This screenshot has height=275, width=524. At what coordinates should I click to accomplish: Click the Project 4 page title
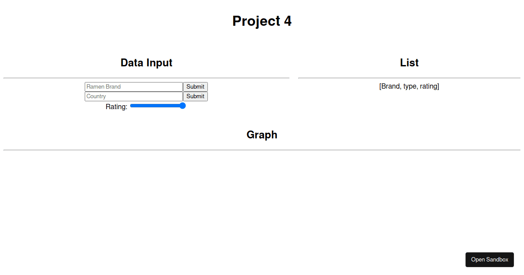tap(262, 21)
